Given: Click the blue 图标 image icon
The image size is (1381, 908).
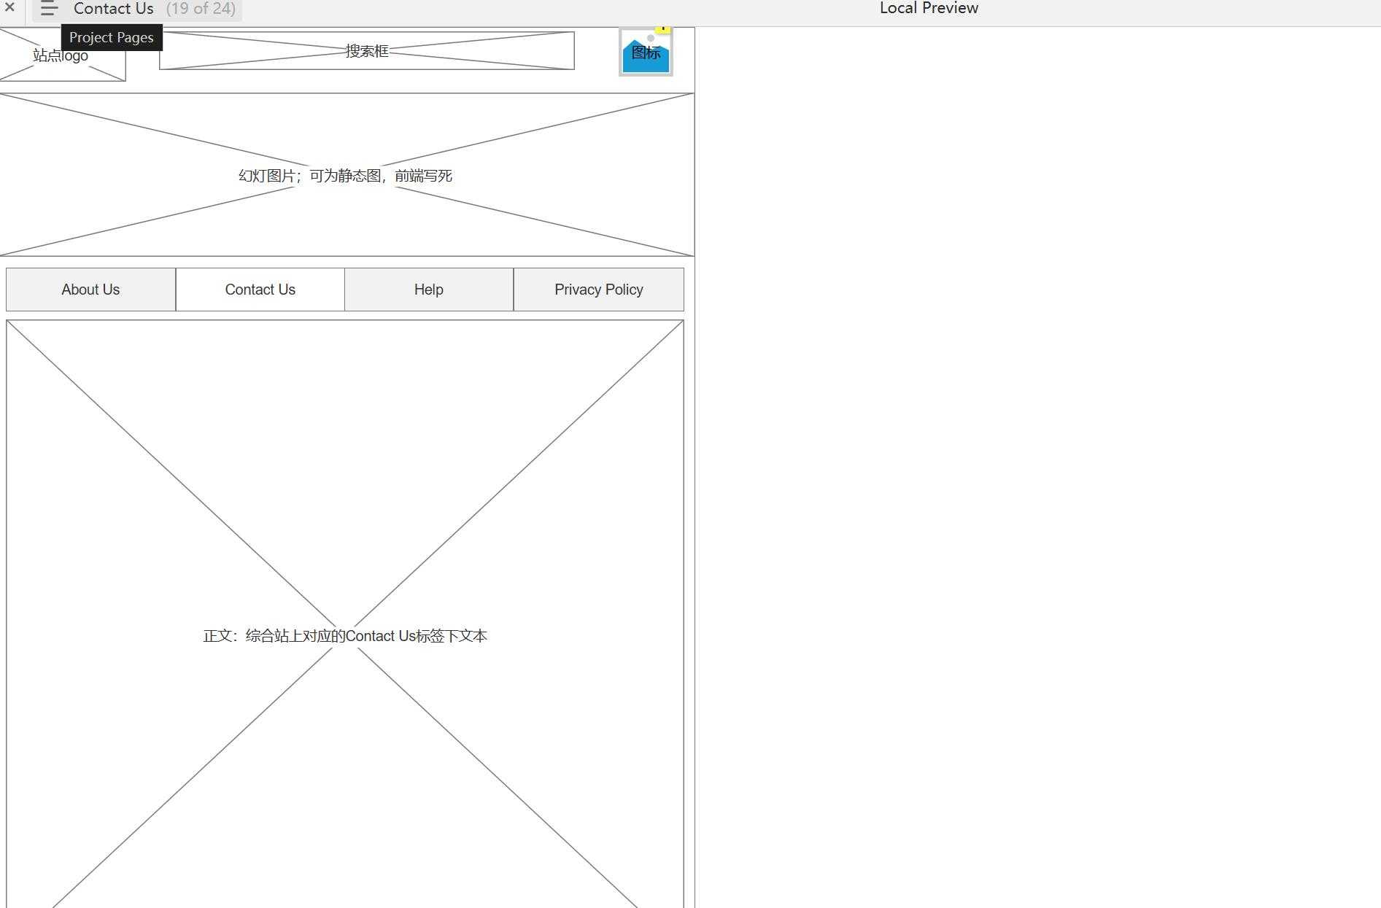Looking at the screenshot, I should pos(646,55).
